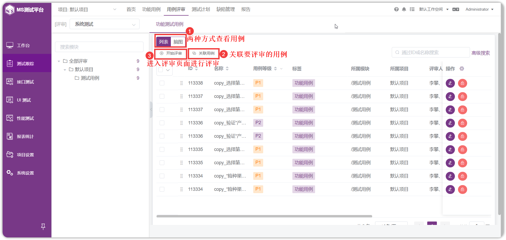Collapse the 默认项目 tree node
Image resolution: width=506 pixels, height=240 pixels.
[x=65, y=70]
